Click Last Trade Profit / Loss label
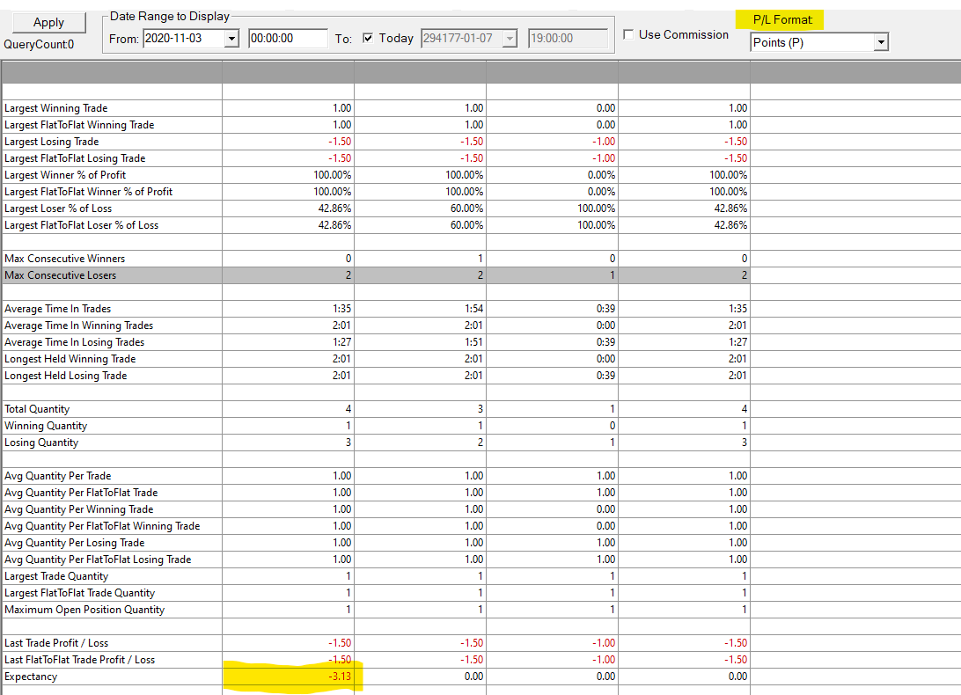The width and height of the screenshot is (961, 695). click(x=56, y=643)
